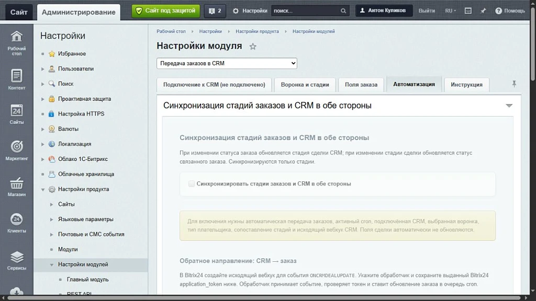Open the Рабочий стол sidebar icon
Viewport: 536px width, 301px height.
coord(16,43)
